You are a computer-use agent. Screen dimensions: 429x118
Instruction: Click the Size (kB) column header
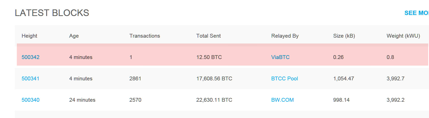click(x=344, y=36)
